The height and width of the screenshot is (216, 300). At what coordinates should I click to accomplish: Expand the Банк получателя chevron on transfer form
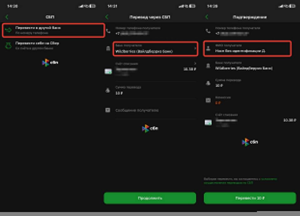tap(195, 49)
